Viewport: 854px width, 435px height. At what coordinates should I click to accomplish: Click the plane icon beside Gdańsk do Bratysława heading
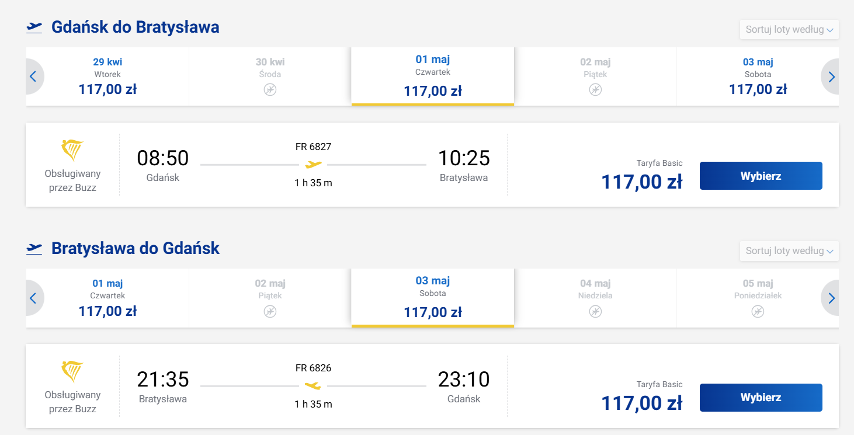(34, 27)
